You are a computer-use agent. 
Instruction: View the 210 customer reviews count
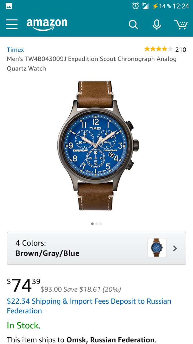181,49
